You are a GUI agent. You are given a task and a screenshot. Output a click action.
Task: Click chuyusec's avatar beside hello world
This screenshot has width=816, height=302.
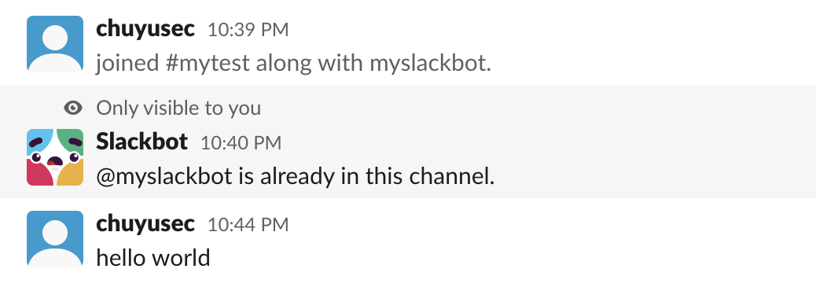[55, 238]
